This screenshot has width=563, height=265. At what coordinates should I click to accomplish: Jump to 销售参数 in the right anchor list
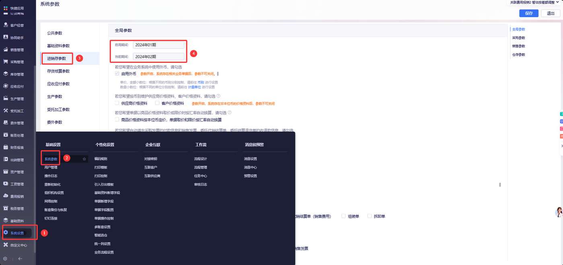[519, 46]
